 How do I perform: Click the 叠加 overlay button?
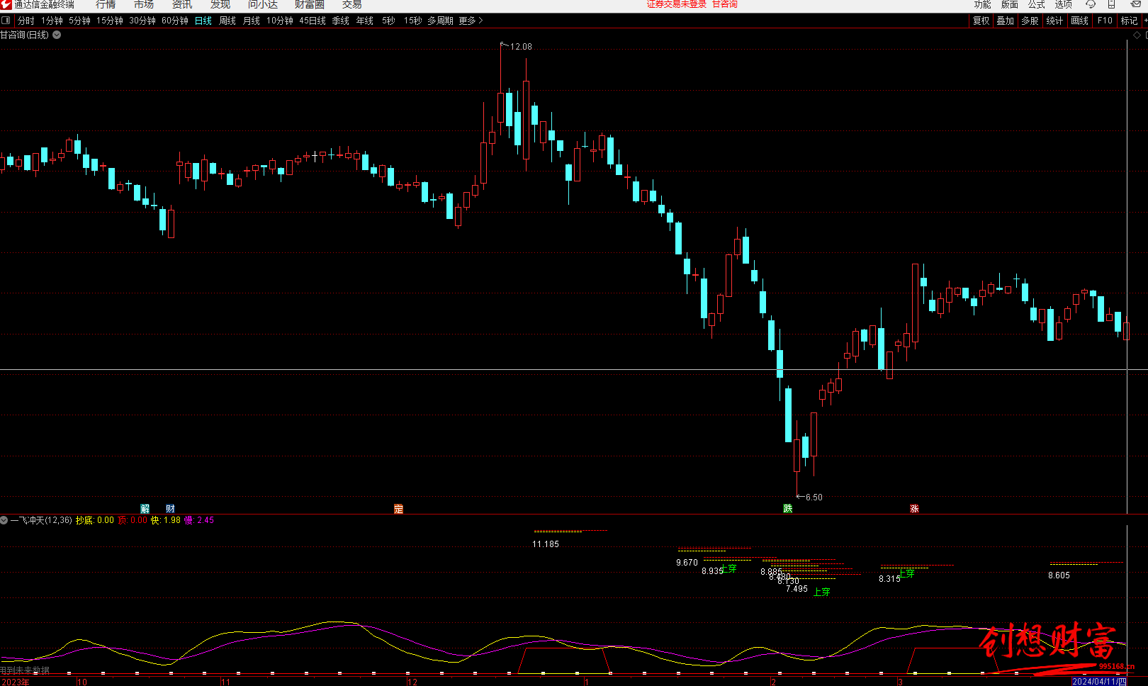(1006, 21)
